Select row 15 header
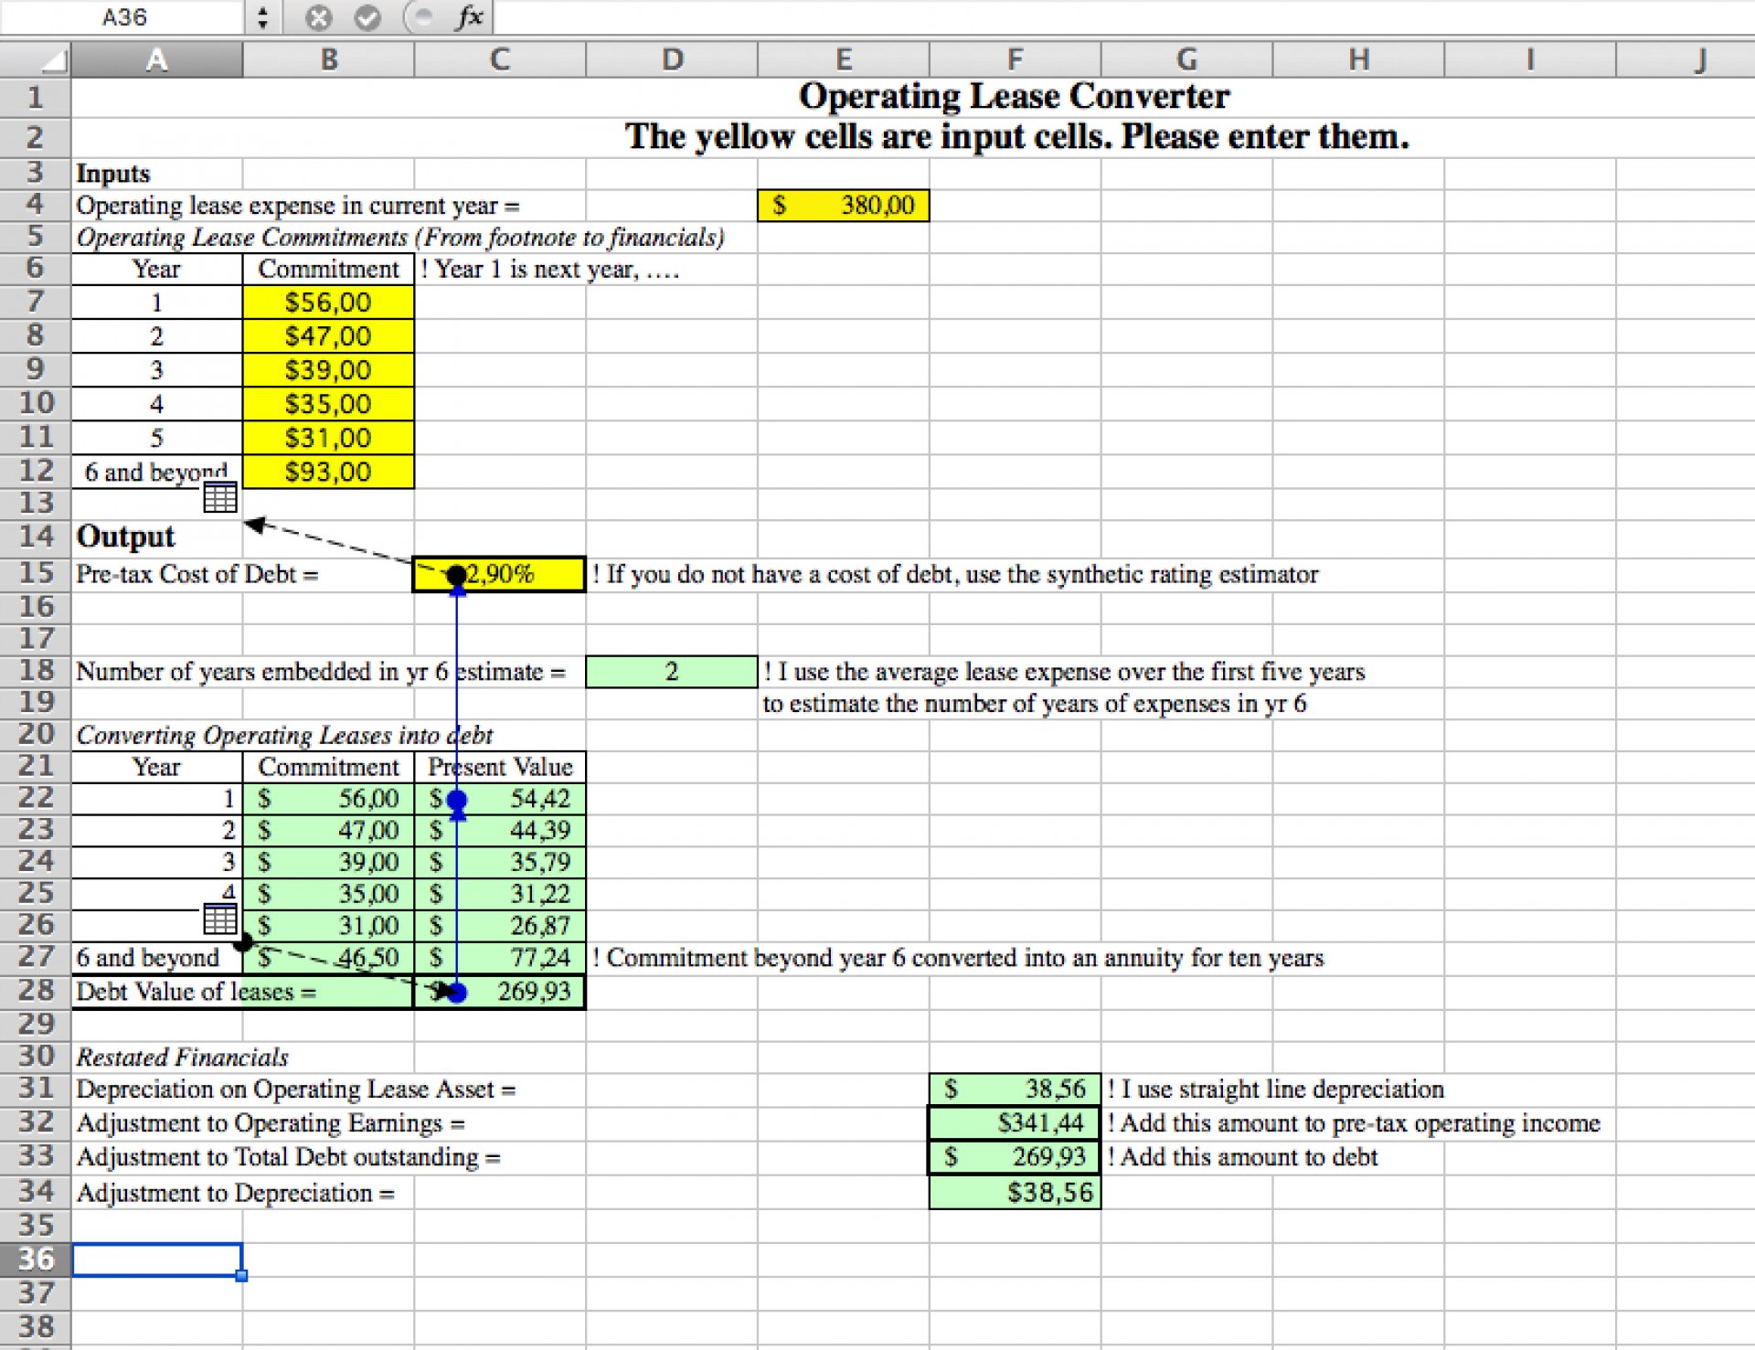Viewport: 1755px width, 1350px height. 36,573
